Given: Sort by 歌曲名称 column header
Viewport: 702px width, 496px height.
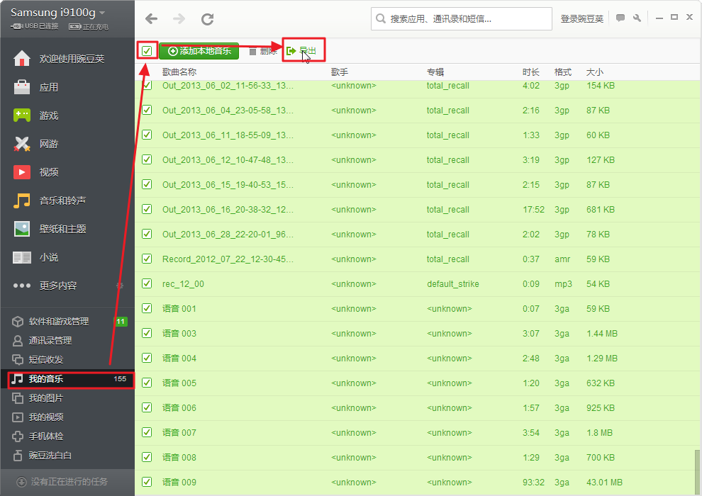Looking at the screenshot, I should (179, 72).
